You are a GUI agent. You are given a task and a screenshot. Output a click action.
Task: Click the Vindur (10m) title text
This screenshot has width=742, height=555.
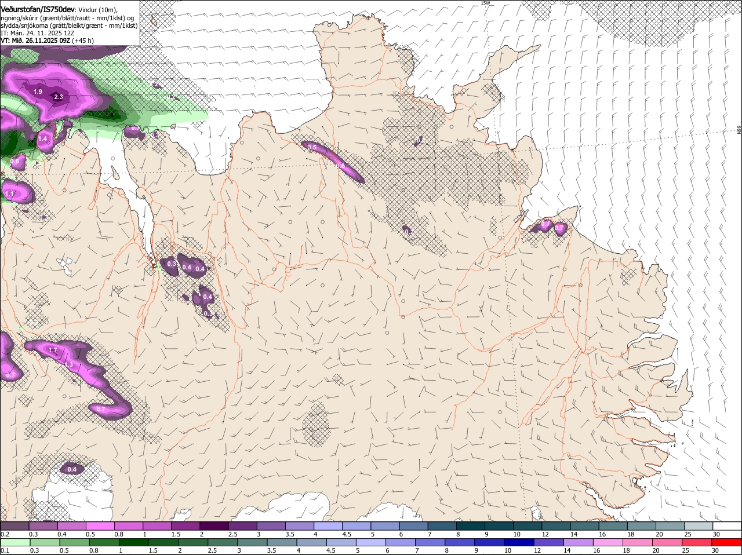98,10
